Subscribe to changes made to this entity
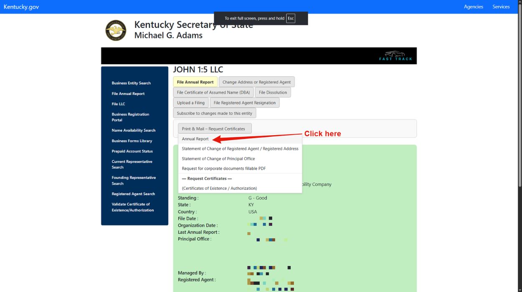Image resolution: width=522 pixels, height=292 pixels. point(215,113)
